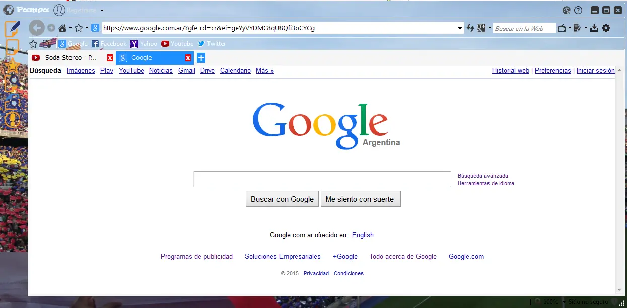This screenshot has height=308, width=627.
Task: Click Gmail in Google top menu
Action: (187, 71)
